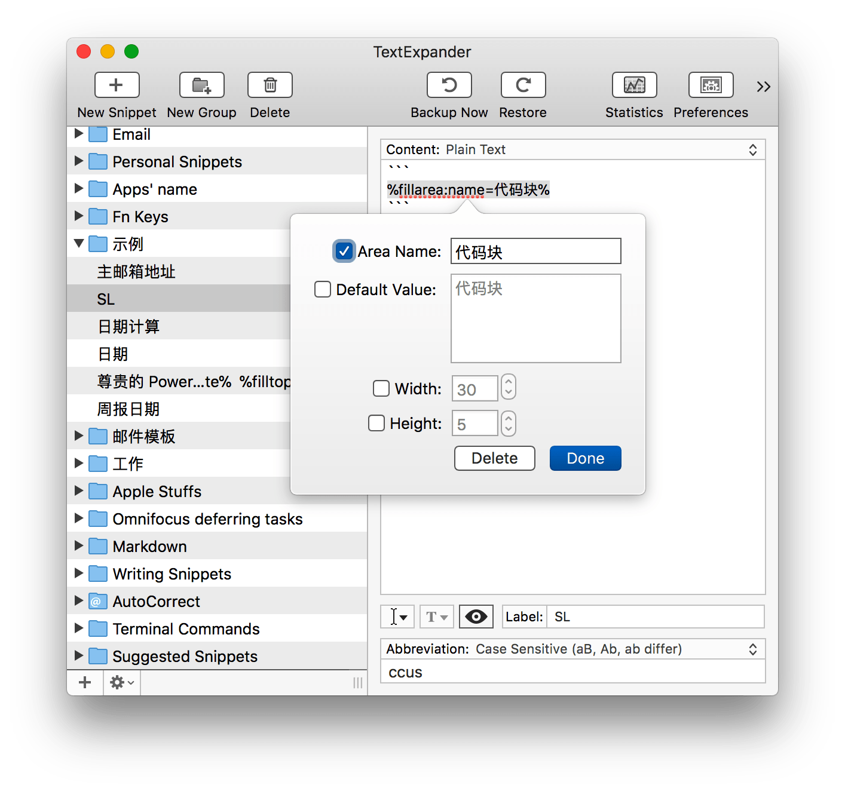Click the New Snippet plus icon

coord(117,85)
